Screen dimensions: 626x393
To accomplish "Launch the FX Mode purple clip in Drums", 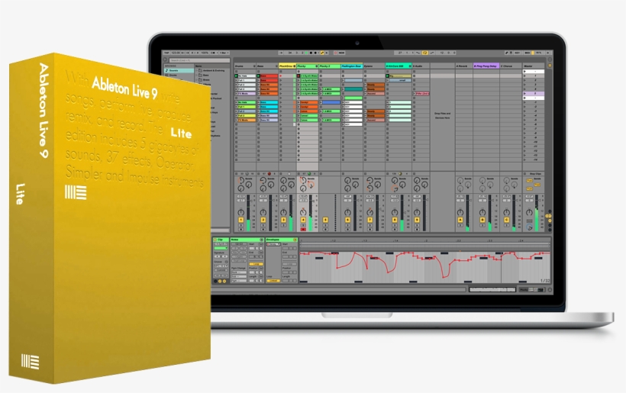I will pos(236,93).
